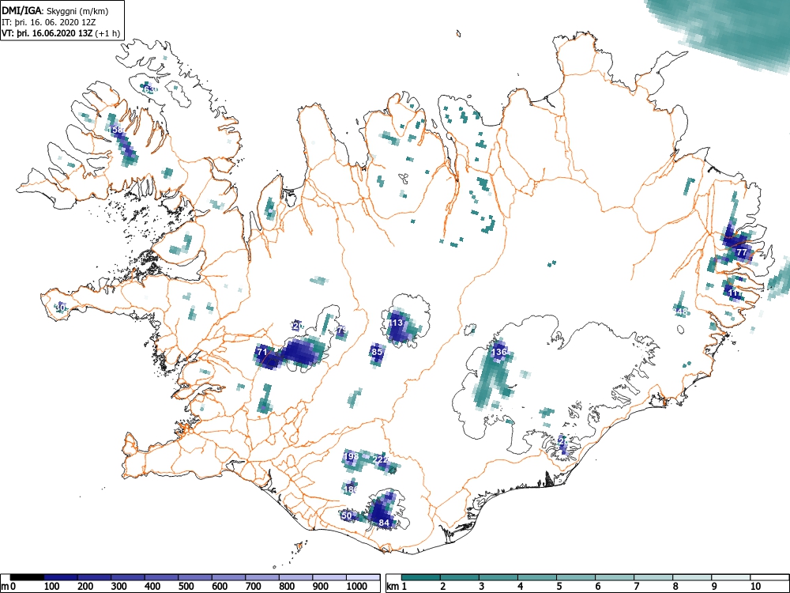
Task: Click the 200 label on the metres legend
Action: click(x=85, y=587)
